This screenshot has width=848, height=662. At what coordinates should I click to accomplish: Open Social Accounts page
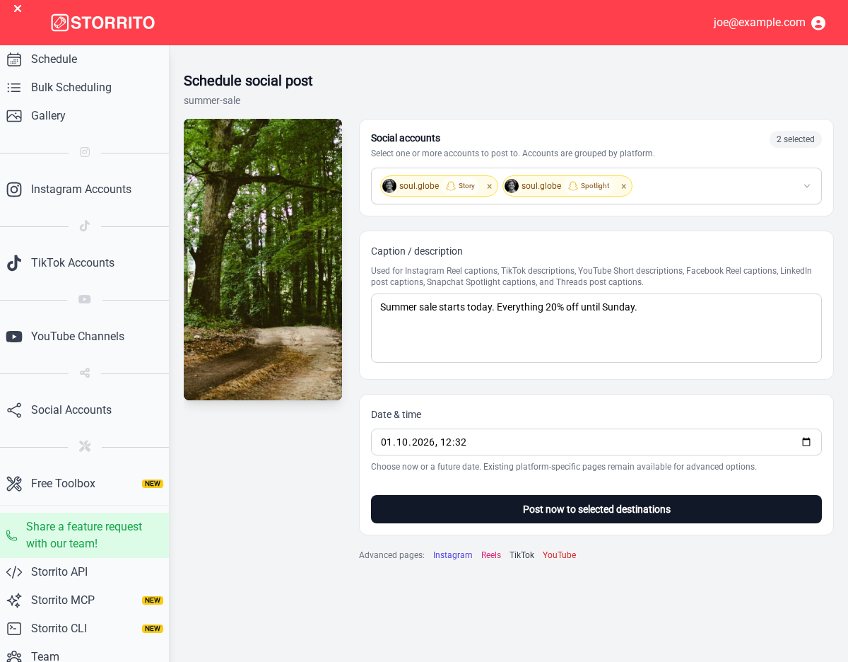point(84,410)
